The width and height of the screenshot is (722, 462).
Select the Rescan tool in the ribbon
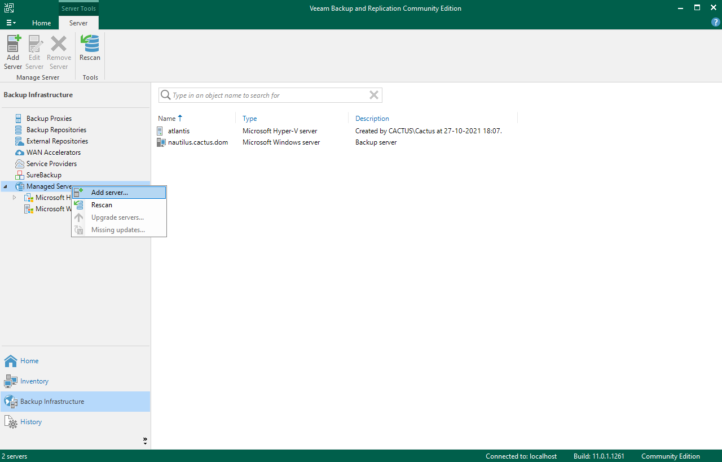pos(90,51)
